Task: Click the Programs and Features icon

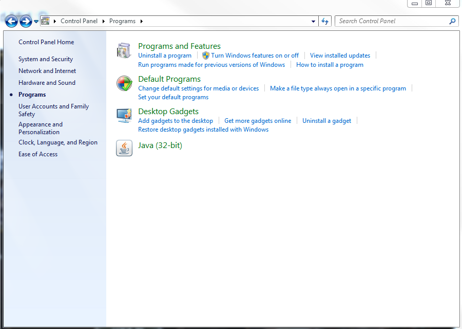Action: [124, 51]
